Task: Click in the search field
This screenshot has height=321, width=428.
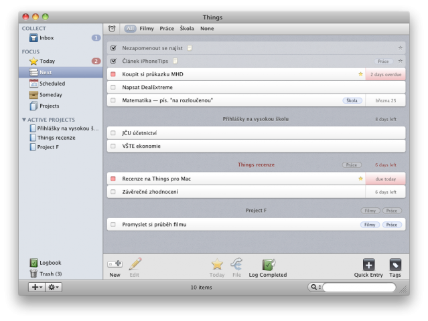Action: (x=359, y=287)
